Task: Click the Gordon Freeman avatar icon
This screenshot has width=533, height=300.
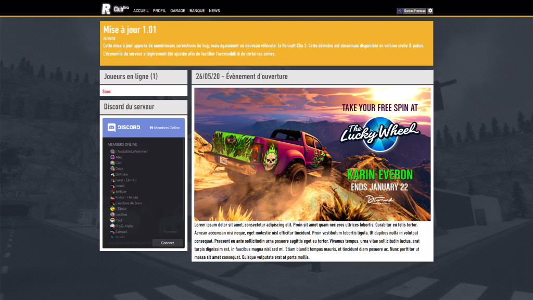Action: (x=400, y=11)
